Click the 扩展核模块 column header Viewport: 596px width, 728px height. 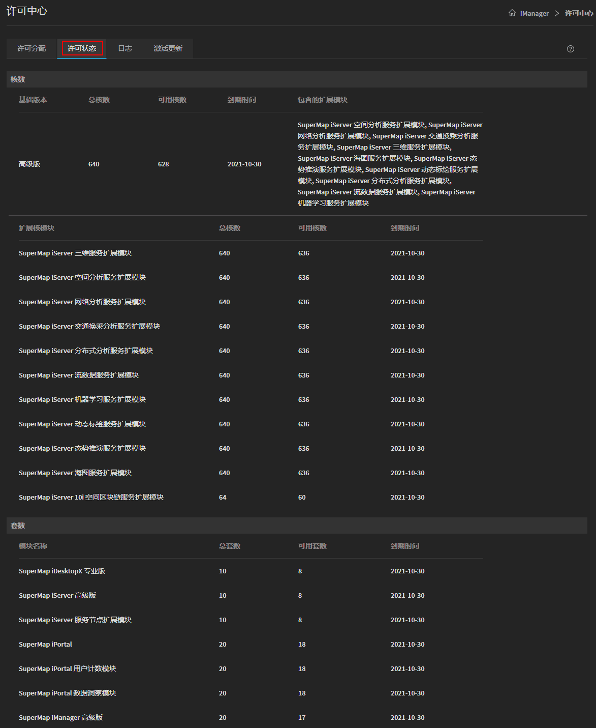[x=37, y=228]
